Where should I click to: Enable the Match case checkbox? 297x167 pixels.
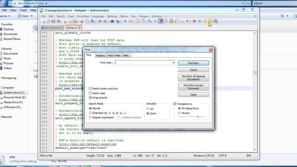click(x=90, y=93)
